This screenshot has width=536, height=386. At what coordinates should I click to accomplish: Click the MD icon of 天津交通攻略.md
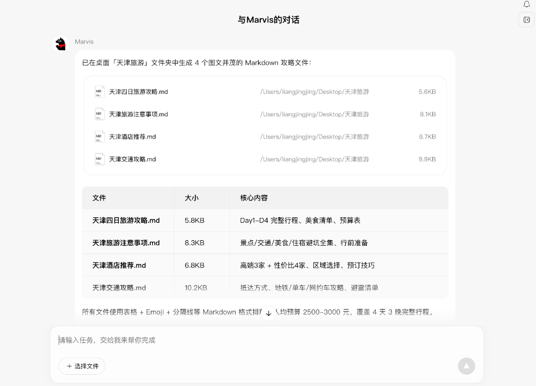99,159
